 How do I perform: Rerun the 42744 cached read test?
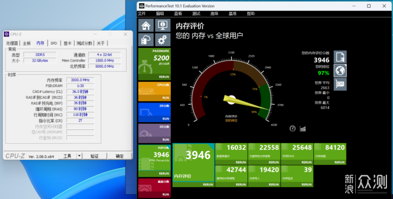tap(241, 184)
